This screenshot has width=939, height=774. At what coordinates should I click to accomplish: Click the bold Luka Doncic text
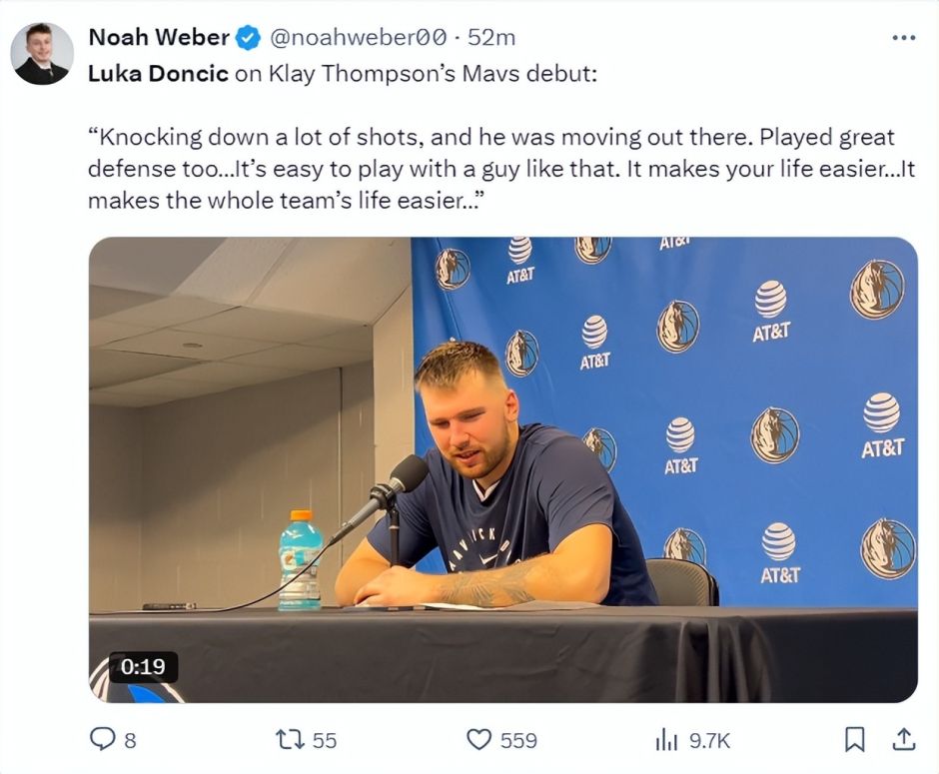click(158, 74)
